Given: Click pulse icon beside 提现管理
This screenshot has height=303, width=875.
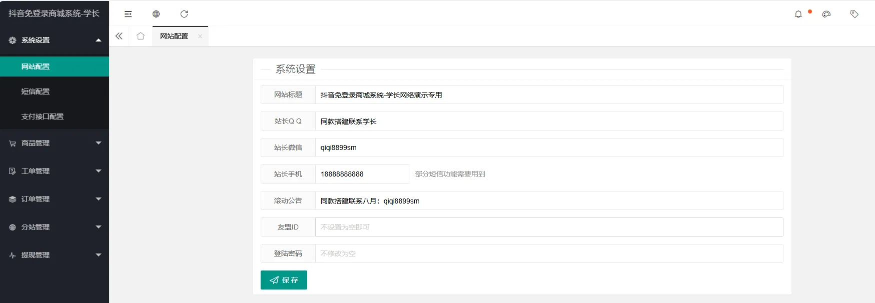Looking at the screenshot, I should [13, 255].
